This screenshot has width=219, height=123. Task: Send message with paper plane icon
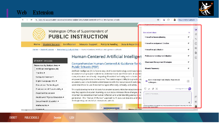(x=189, y=103)
